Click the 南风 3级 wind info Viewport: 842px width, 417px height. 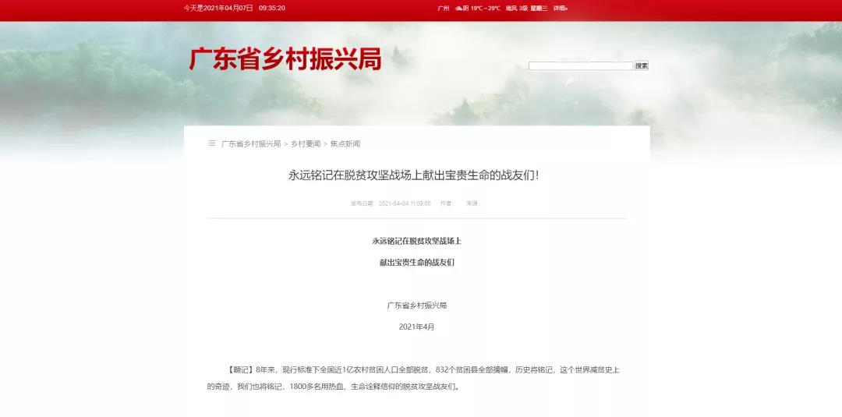coord(516,8)
